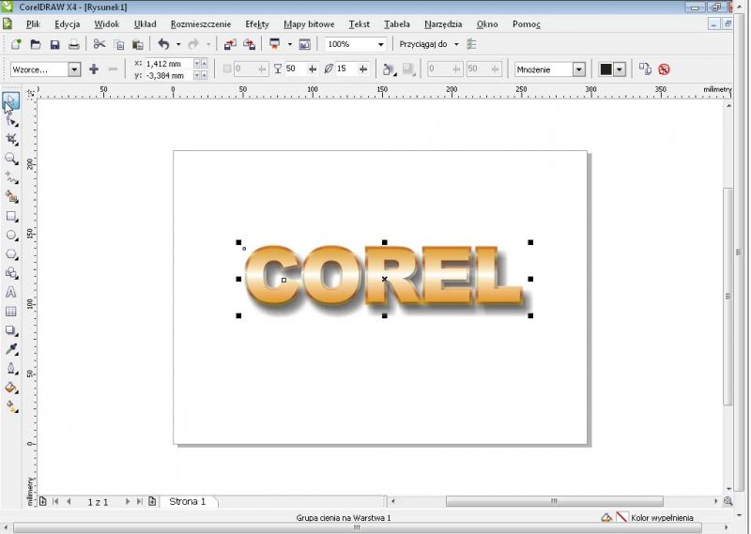Open the Efekty menu
The height and width of the screenshot is (534, 751).
(256, 23)
